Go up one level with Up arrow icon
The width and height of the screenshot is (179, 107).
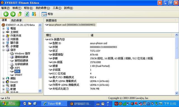point(20,14)
